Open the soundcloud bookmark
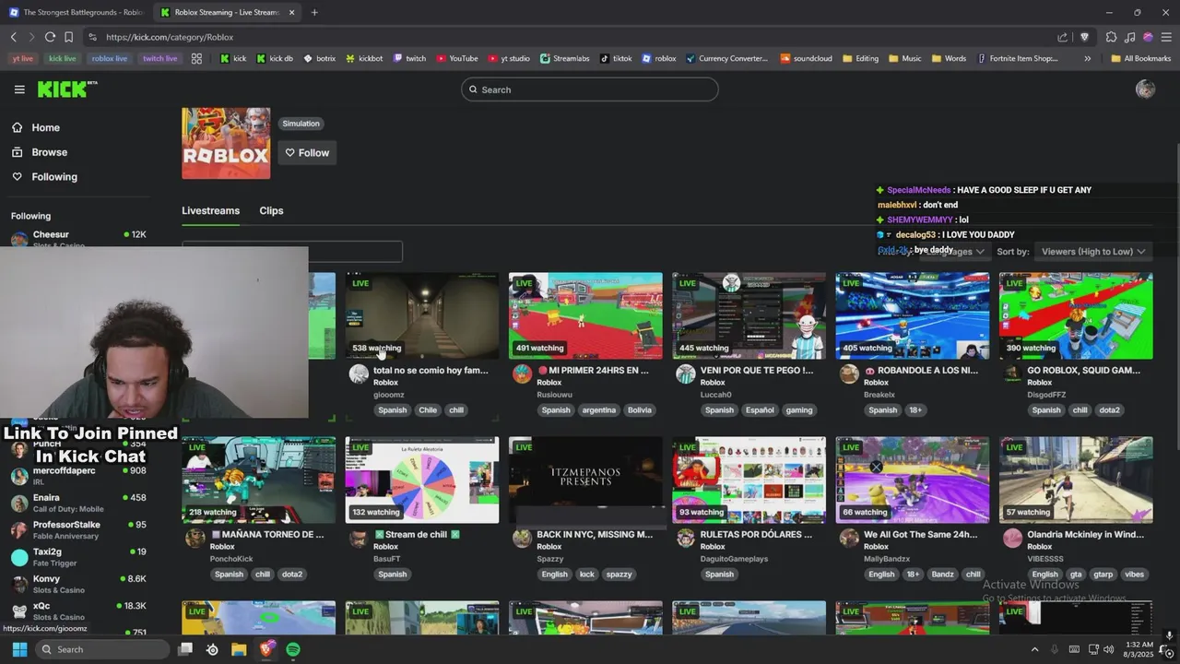The width and height of the screenshot is (1180, 664). pos(807,58)
